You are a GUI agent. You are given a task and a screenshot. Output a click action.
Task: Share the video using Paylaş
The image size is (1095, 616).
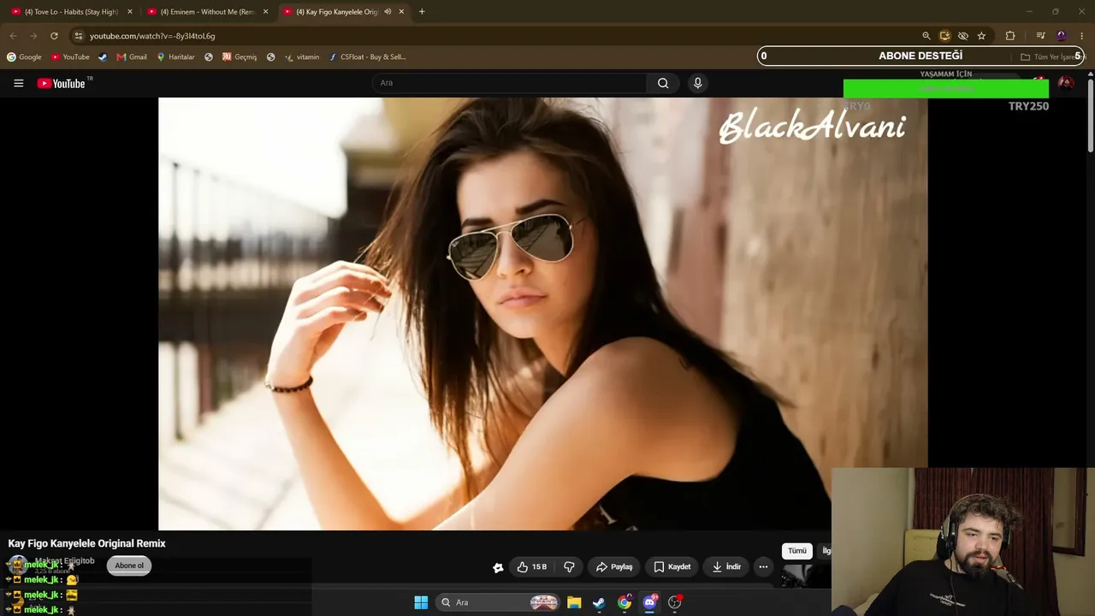[x=614, y=566]
